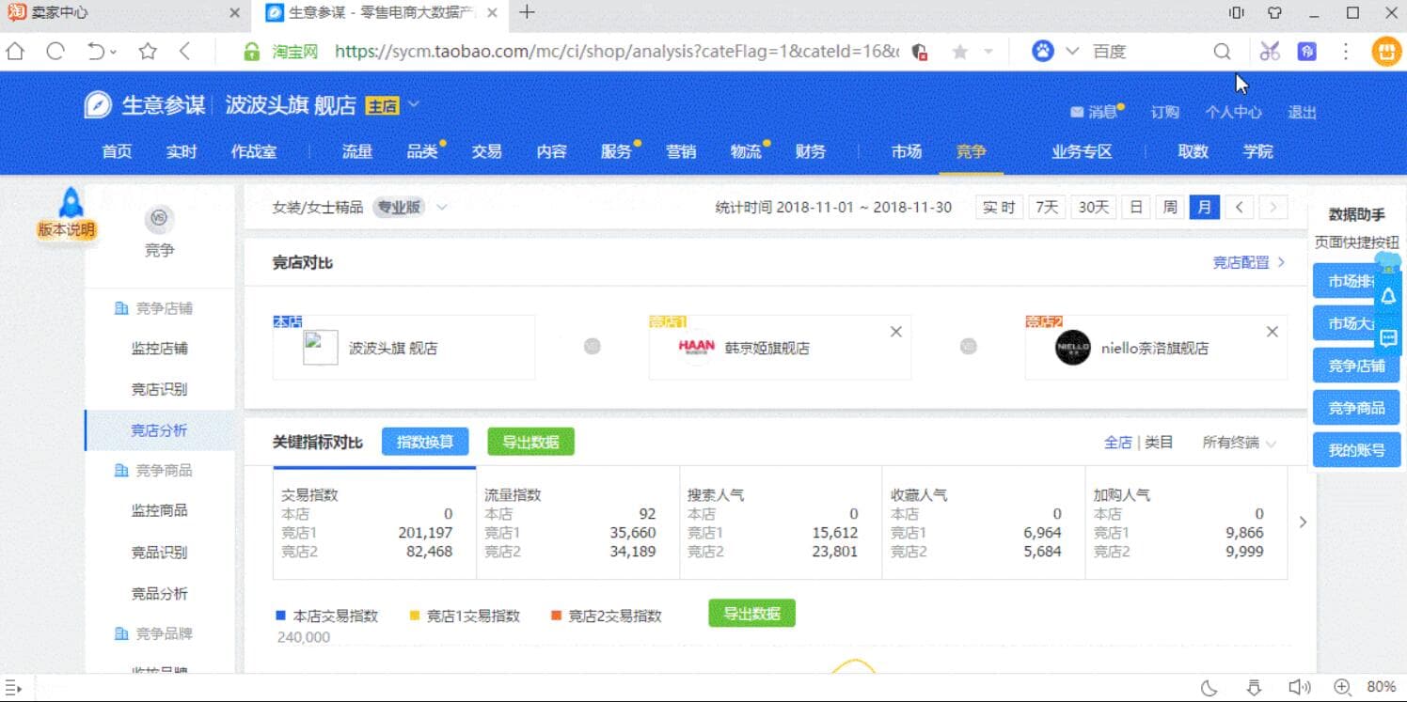Screen dimensions: 1407x702
Task: Go to the 首页 navigation tab
Action: (117, 151)
